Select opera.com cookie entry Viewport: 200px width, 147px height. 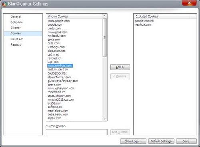pos(54,85)
